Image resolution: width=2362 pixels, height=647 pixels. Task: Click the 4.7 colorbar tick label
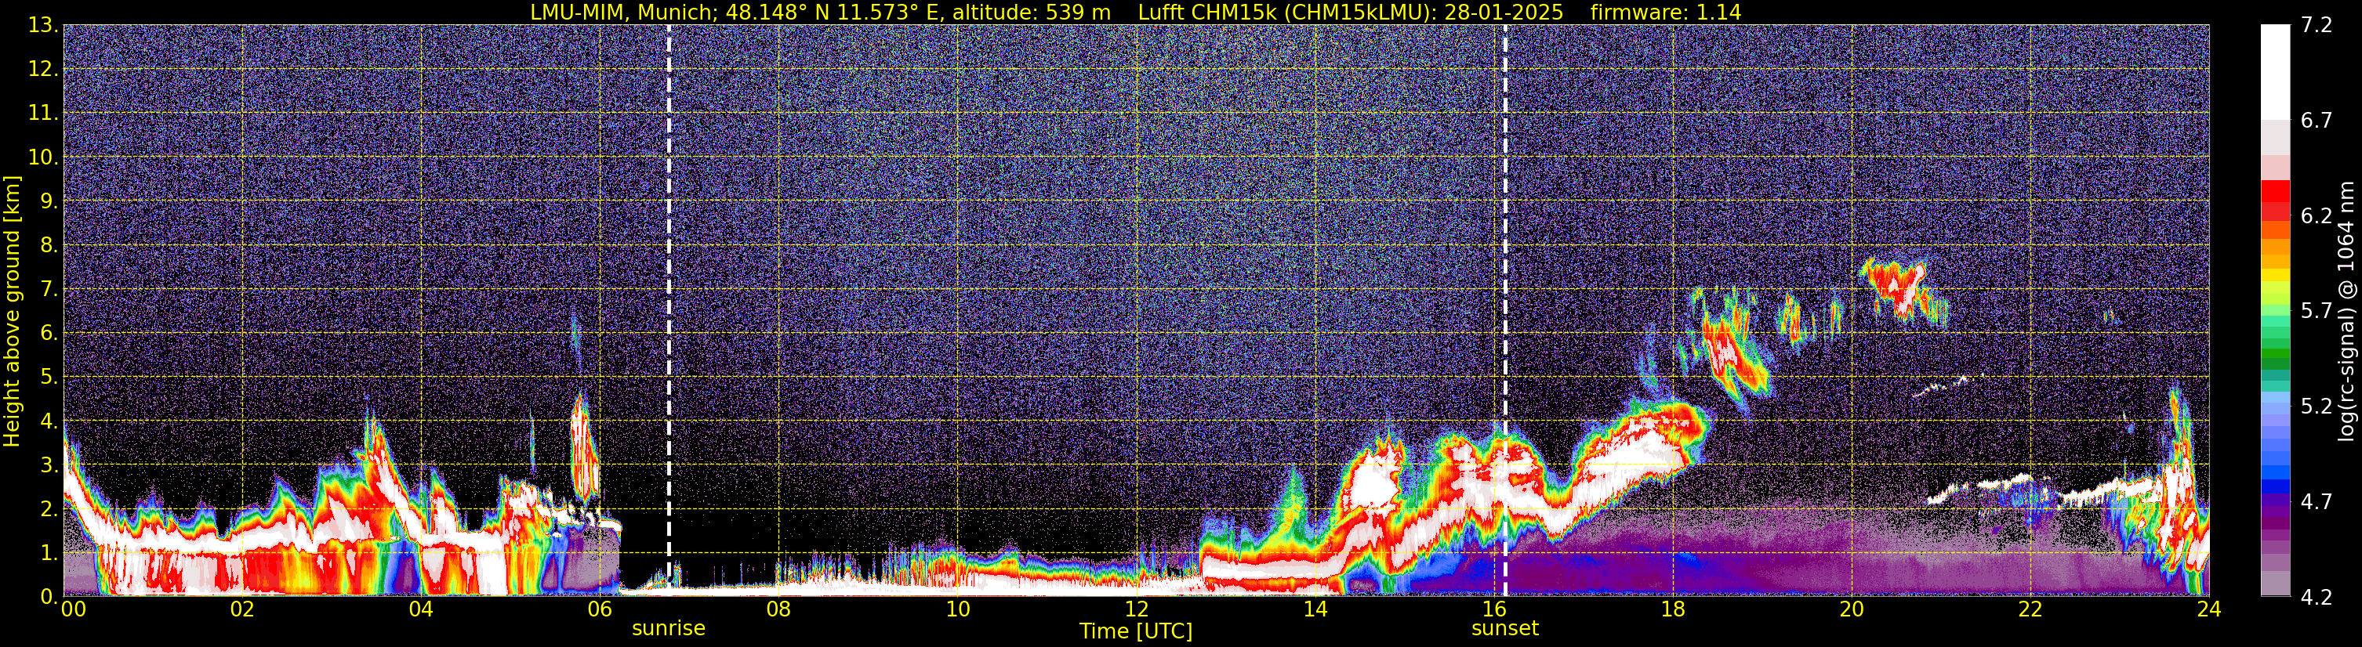click(x=2317, y=502)
